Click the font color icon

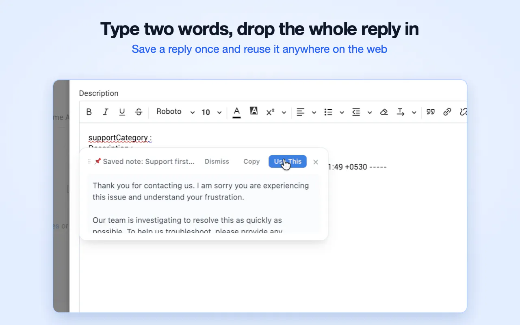[x=237, y=112]
